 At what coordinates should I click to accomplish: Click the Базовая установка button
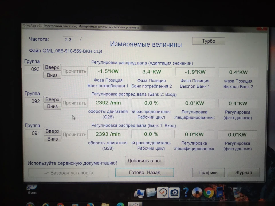68,173
